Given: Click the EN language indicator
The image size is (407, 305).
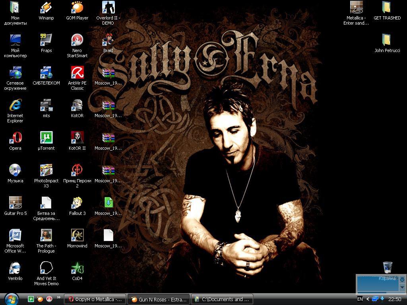Looking at the screenshot, I should click(x=360, y=299).
